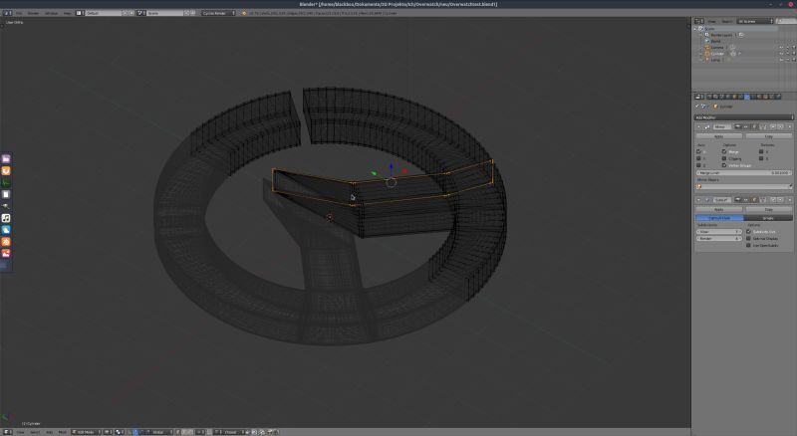
Task: Collapse the Mirror modifier panel
Action: [698, 126]
